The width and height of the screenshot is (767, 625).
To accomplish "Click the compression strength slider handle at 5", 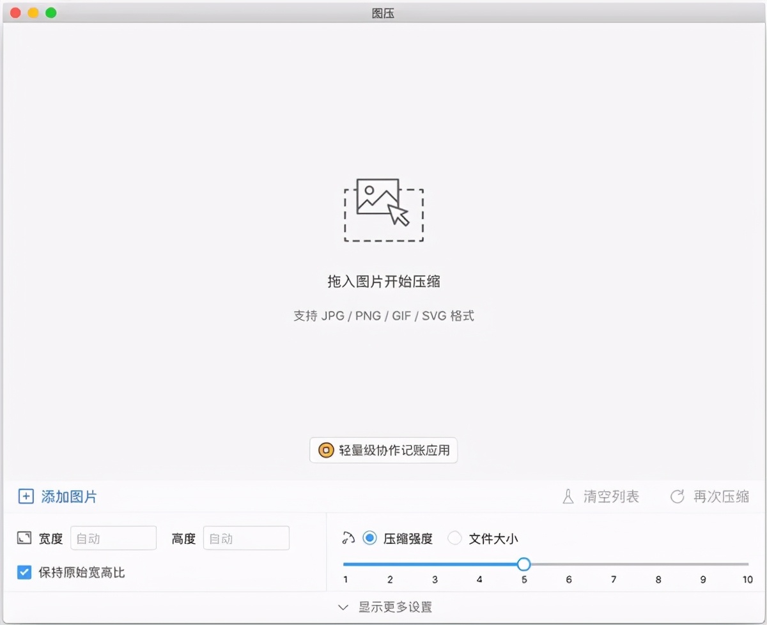I will [x=523, y=564].
